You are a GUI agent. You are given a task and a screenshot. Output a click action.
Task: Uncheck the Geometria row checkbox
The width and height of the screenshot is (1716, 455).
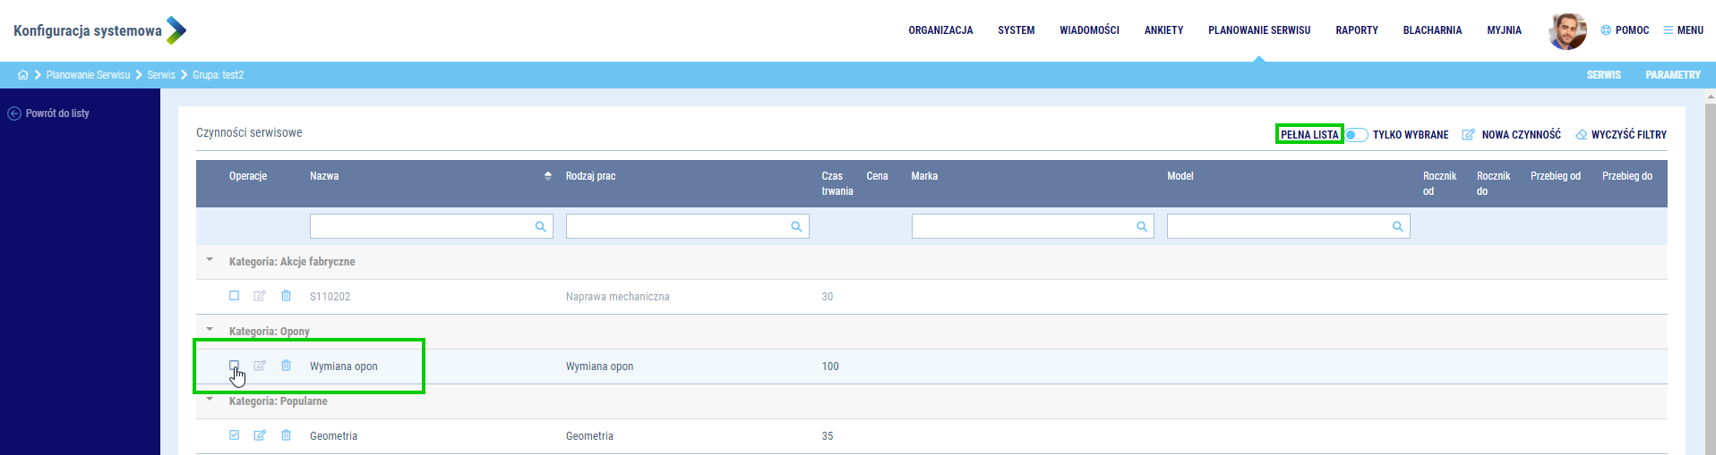click(x=234, y=435)
